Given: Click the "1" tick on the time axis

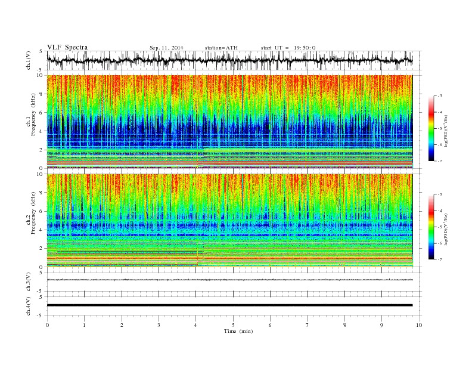Looking at the screenshot, I should click(84, 325).
